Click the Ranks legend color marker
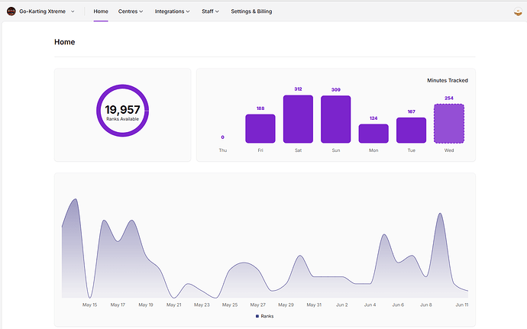 (257, 315)
